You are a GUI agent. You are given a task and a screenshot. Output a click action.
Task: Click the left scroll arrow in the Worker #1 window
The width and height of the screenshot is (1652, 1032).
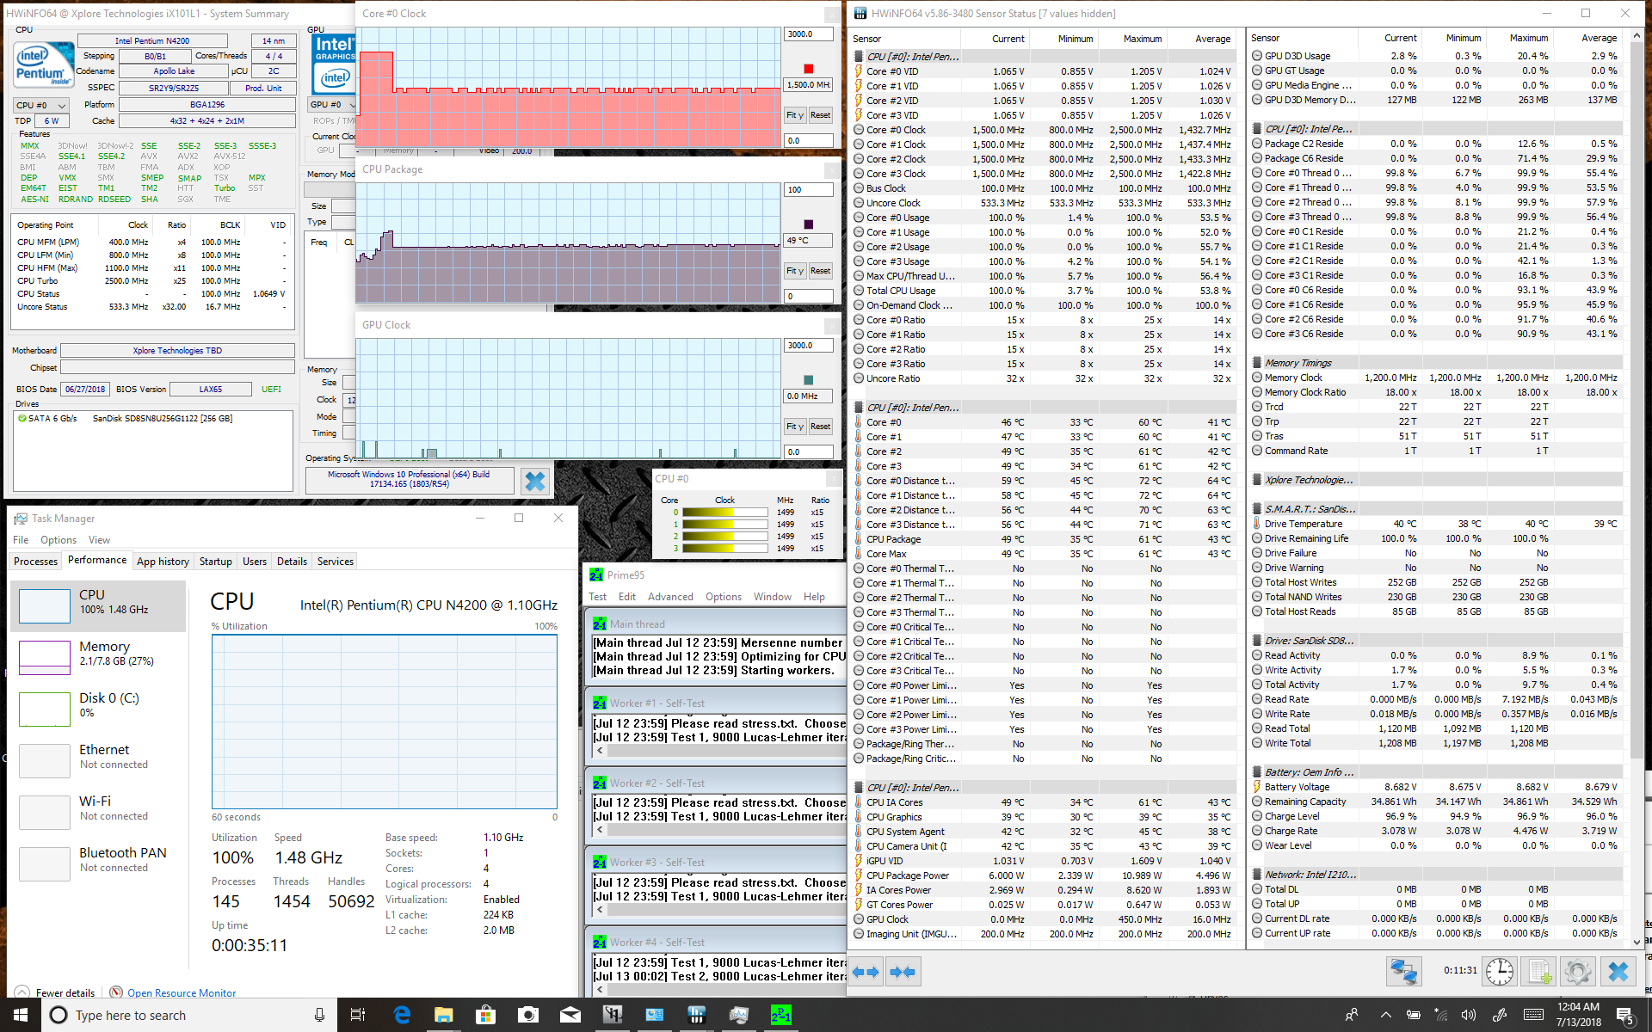[600, 751]
